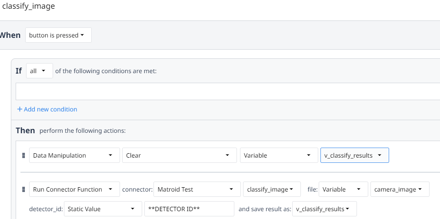
Task: Click the empty conditions box under If
Action: pos(226,92)
